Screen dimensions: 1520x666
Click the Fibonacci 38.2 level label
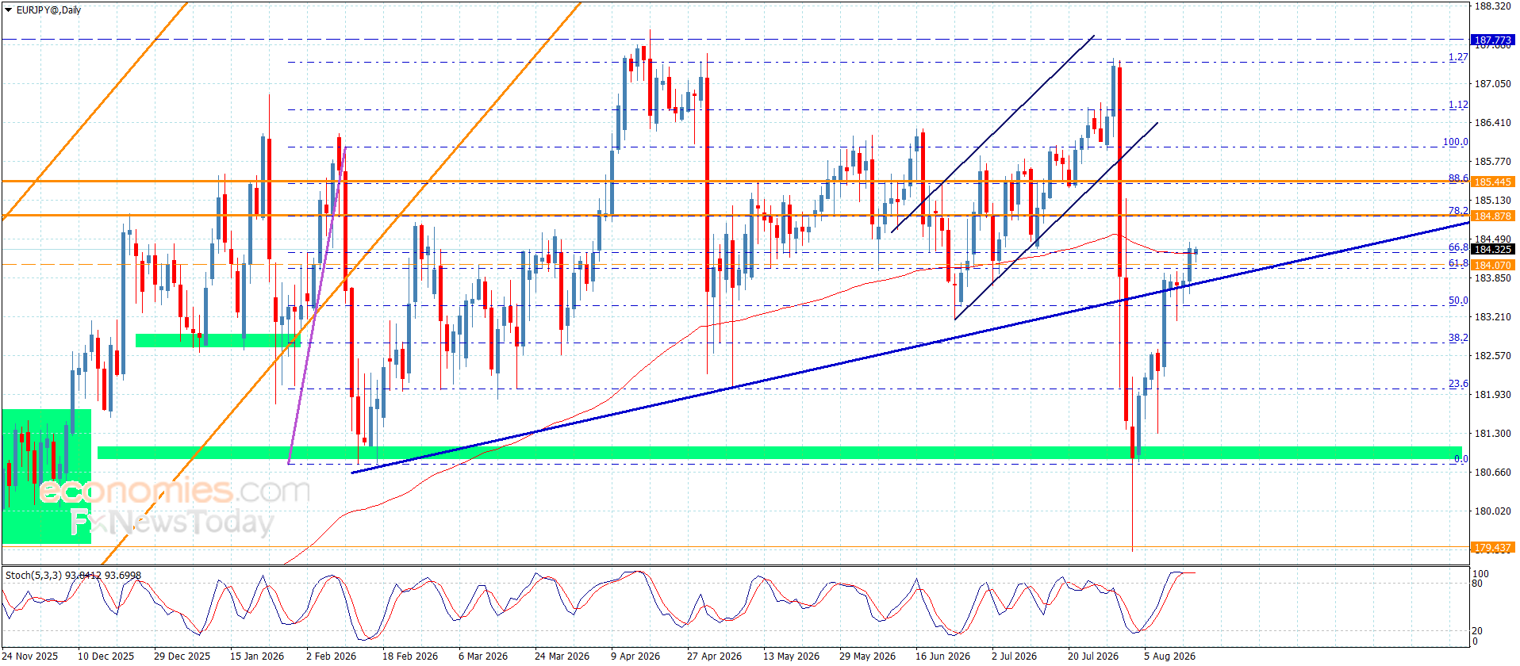click(x=1458, y=338)
